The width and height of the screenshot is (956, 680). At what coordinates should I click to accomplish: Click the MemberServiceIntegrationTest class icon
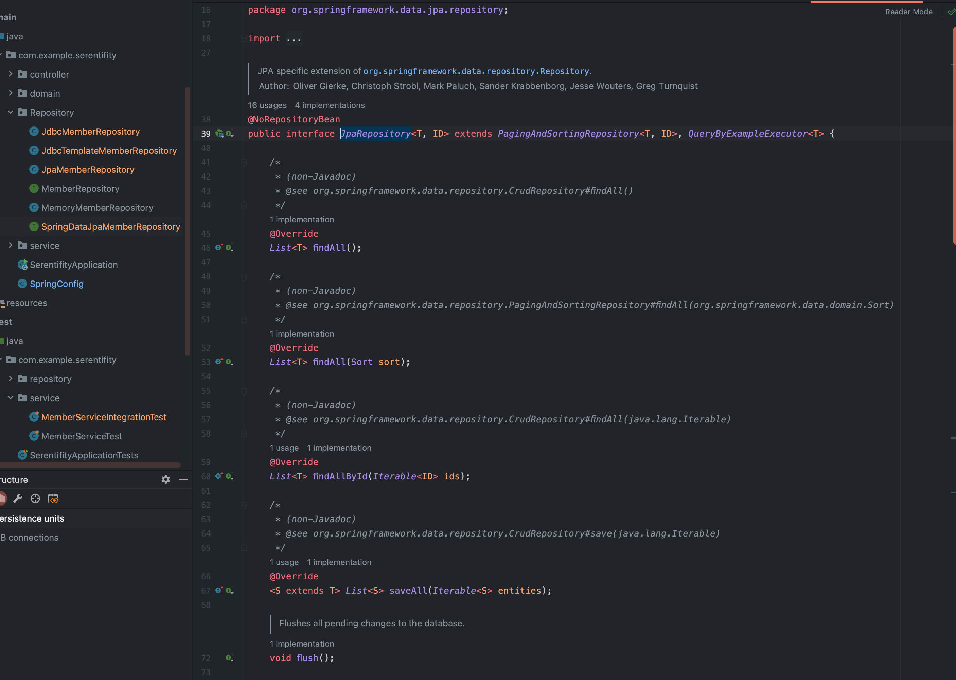(x=34, y=417)
